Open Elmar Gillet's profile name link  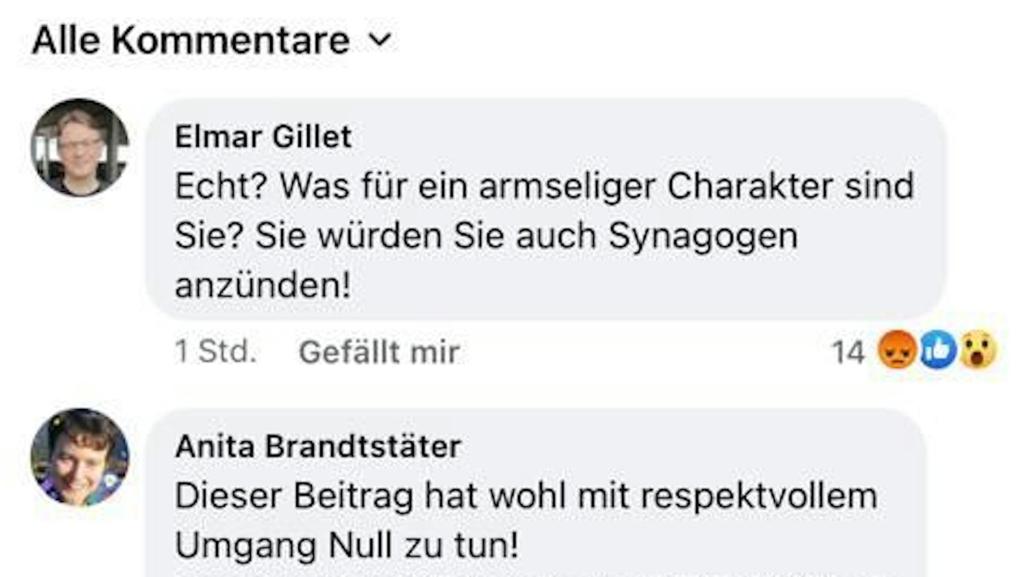tap(262, 136)
